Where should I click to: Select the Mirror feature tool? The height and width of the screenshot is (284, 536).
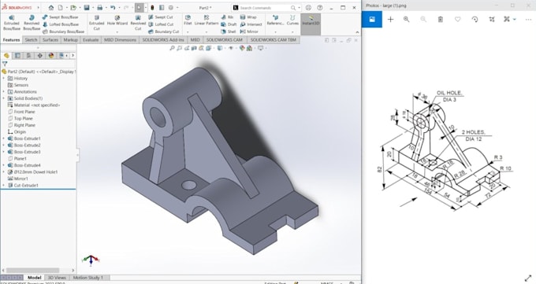249,31
